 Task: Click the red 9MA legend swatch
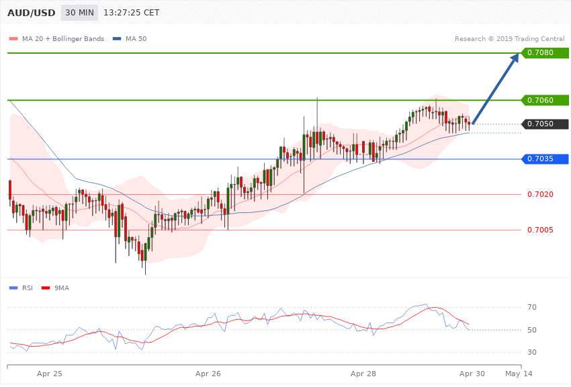coord(46,288)
